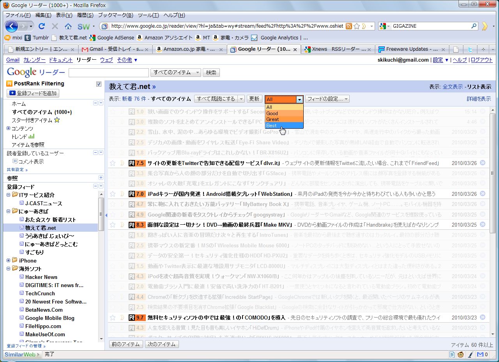Star the COMODO article row
Screen dimensions: 499x362
113,318
